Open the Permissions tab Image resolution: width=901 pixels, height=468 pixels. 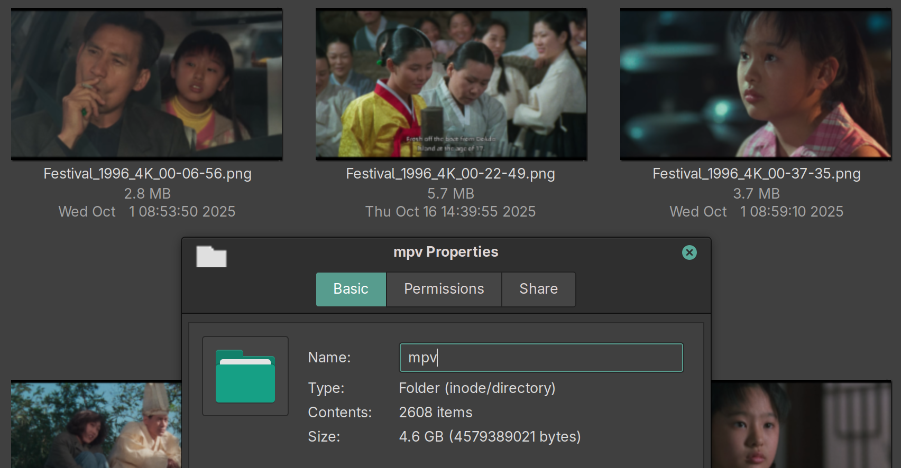pos(444,289)
